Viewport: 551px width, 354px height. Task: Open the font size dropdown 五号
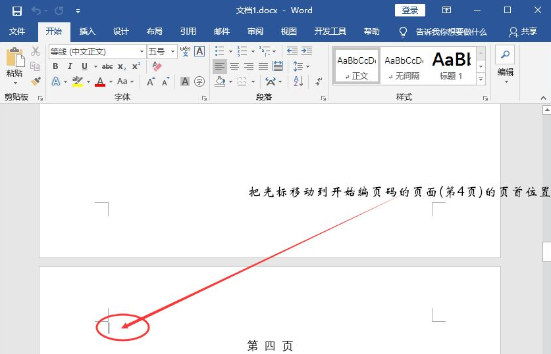[173, 51]
